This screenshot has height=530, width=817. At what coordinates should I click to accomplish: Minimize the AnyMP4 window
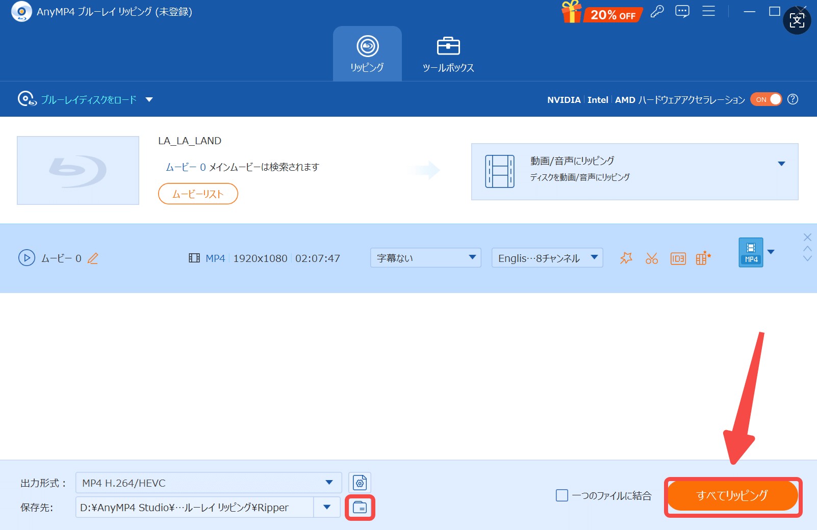coord(749,11)
